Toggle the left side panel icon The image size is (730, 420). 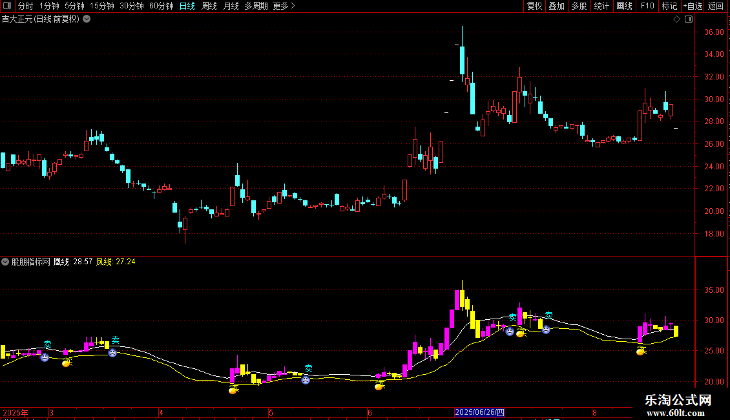tap(8, 6)
